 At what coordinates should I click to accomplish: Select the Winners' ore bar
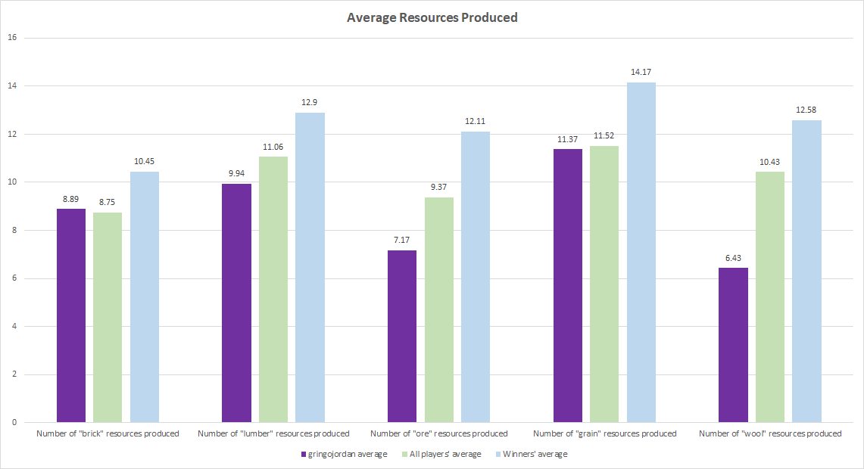[x=476, y=277]
